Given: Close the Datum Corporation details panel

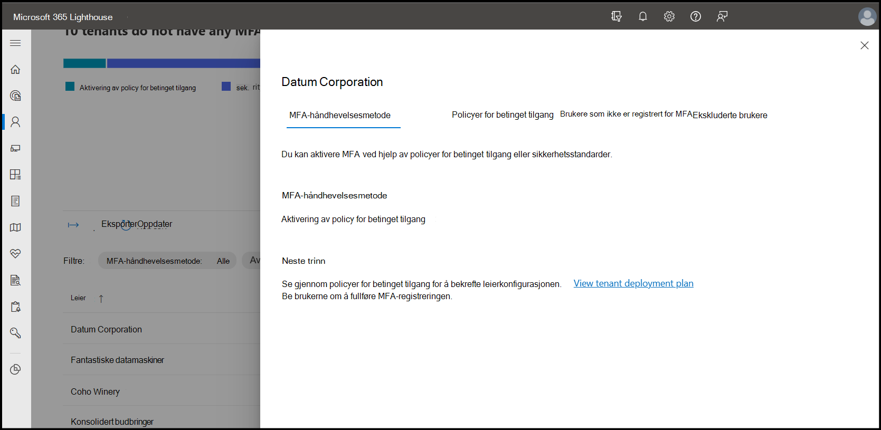Looking at the screenshot, I should 865,45.
